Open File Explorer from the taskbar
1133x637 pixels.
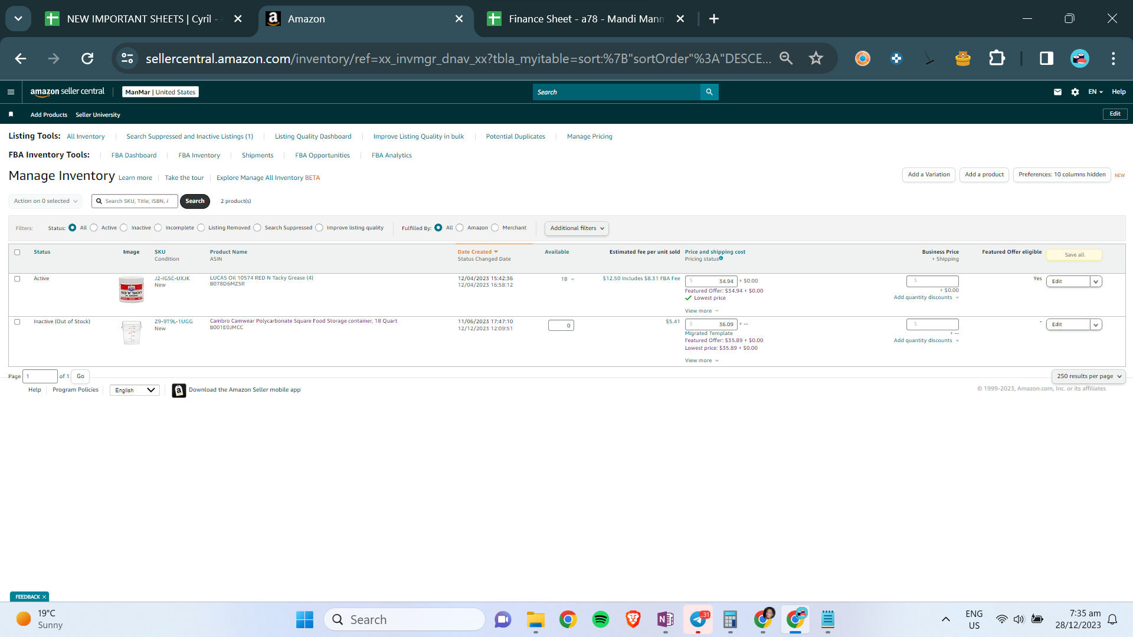click(x=536, y=619)
